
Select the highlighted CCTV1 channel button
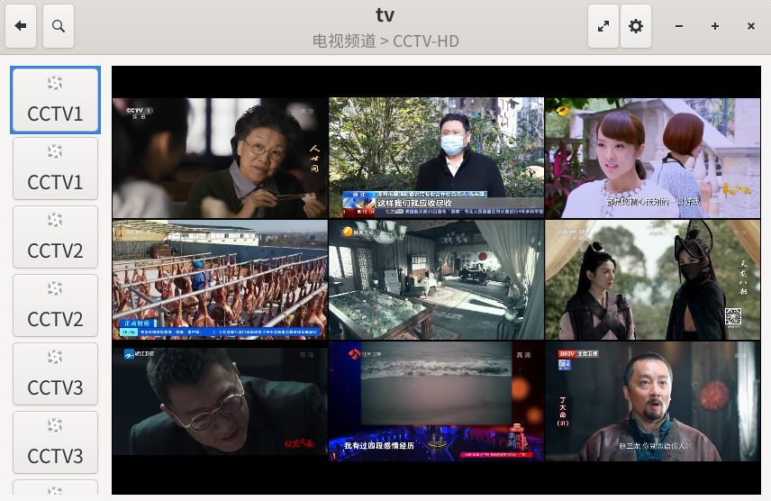55,100
